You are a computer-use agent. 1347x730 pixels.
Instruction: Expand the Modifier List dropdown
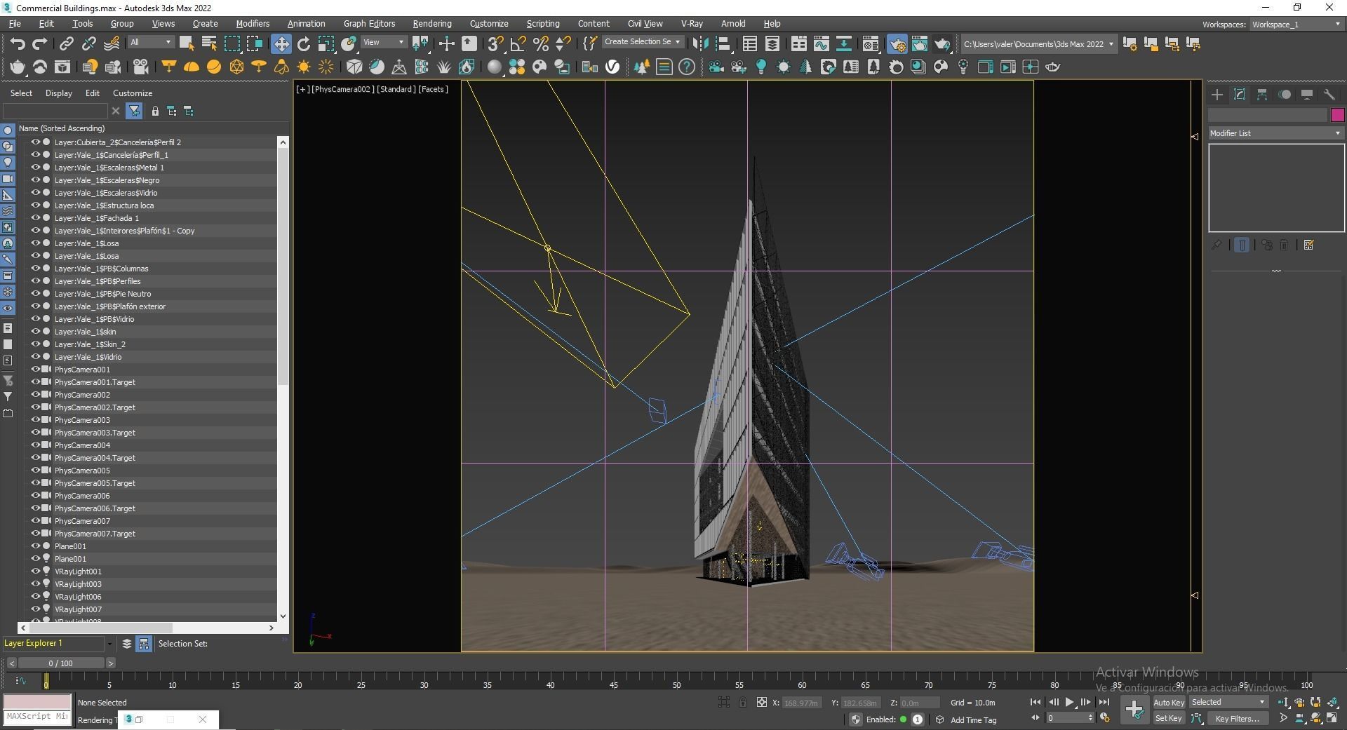click(1275, 133)
